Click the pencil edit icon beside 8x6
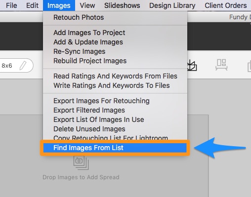 tap(23, 66)
